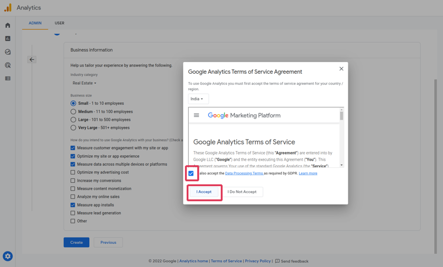Check the Other checkbox
The height and width of the screenshot is (267, 443).
pyautogui.click(x=73, y=221)
